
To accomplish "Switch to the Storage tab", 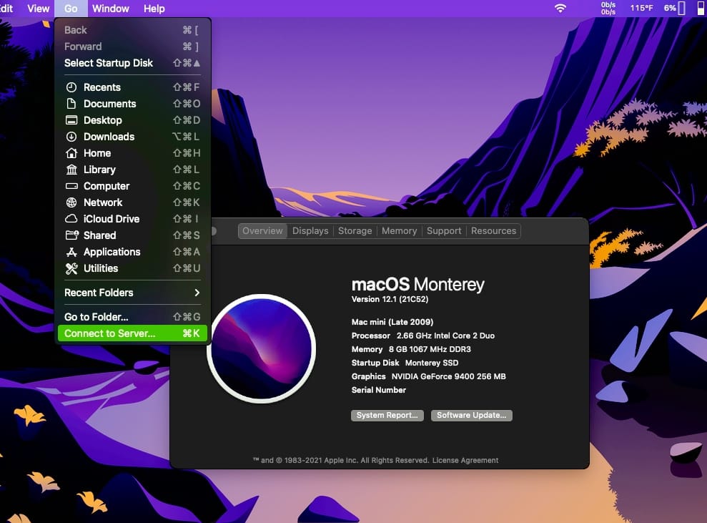I will point(355,231).
